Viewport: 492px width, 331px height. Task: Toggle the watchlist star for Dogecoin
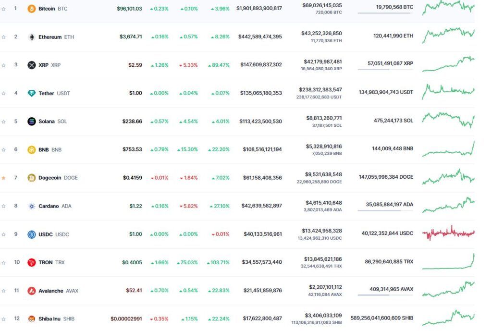tap(4, 178)
